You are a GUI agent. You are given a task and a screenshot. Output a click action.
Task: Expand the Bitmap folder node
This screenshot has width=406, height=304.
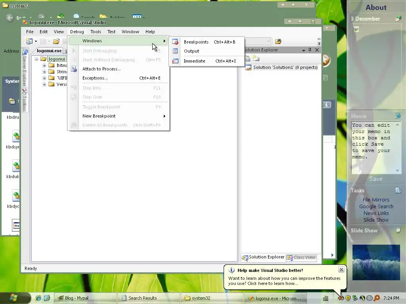pyautogui.click(x=44, y=65)
